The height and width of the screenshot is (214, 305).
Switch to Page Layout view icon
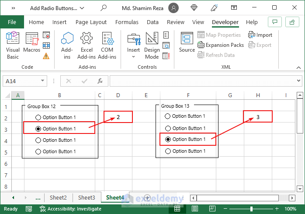tap(195, 209)
